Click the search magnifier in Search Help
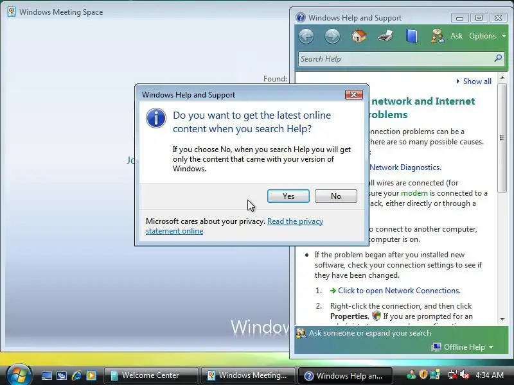 click(x=498, y=58)
